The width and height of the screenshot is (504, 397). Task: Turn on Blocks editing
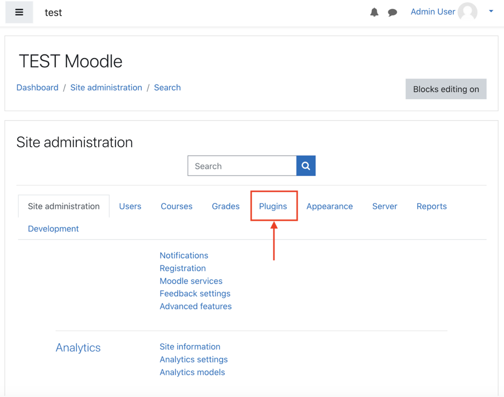(445, 89)
